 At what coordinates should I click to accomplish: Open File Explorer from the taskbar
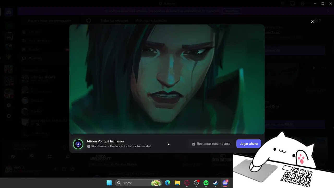point(177,183)
